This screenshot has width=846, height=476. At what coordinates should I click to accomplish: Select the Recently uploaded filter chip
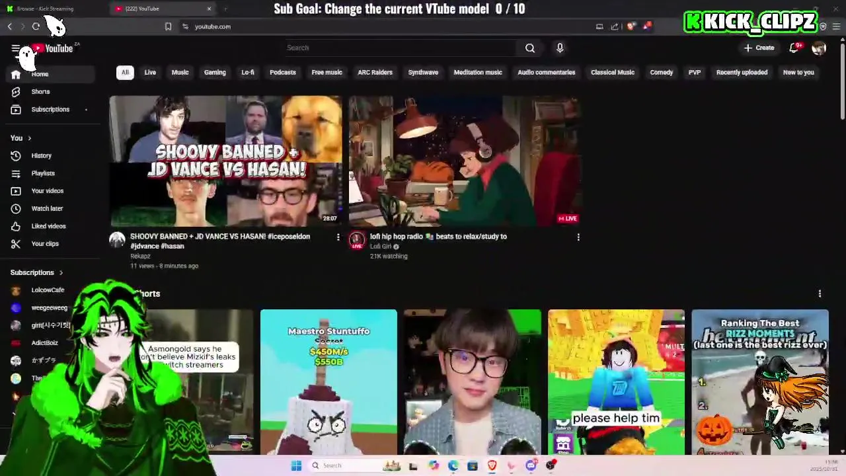pos(742,72)
